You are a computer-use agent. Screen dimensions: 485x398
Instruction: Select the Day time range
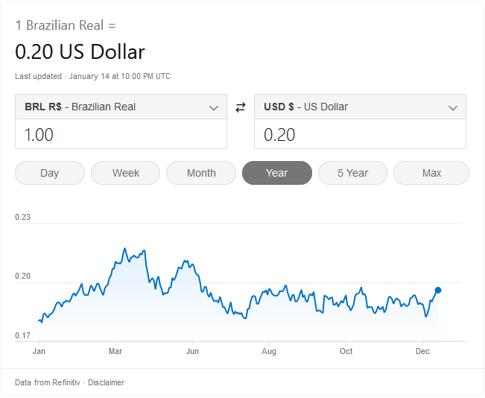50,173
